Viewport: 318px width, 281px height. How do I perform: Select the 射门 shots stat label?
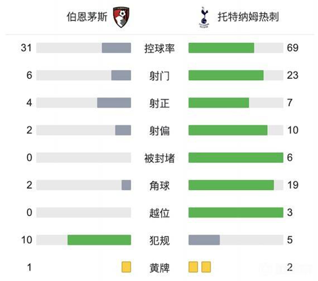coord(159,75)
